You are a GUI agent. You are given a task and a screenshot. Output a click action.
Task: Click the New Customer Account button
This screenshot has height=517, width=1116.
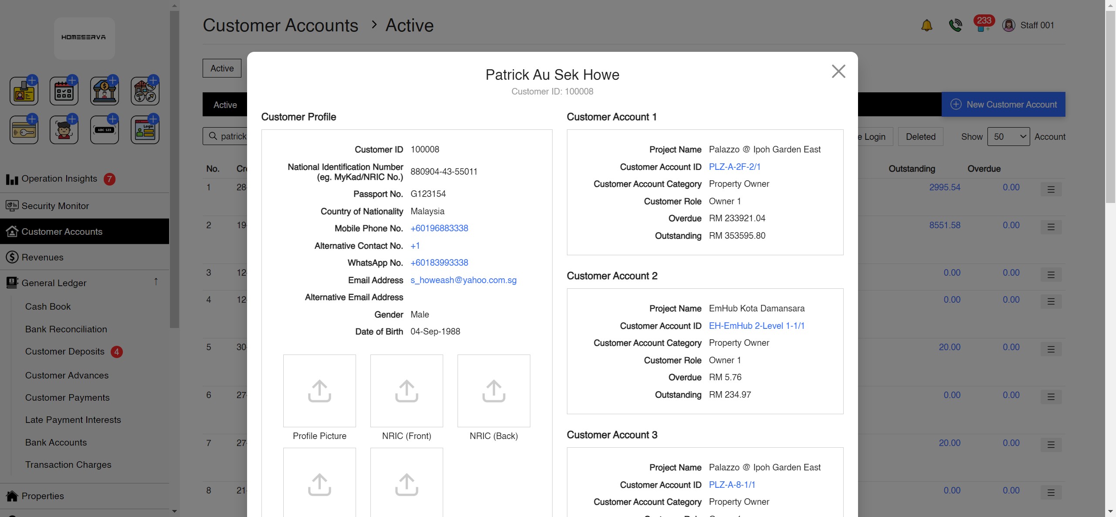click(x=1003, y=104)
